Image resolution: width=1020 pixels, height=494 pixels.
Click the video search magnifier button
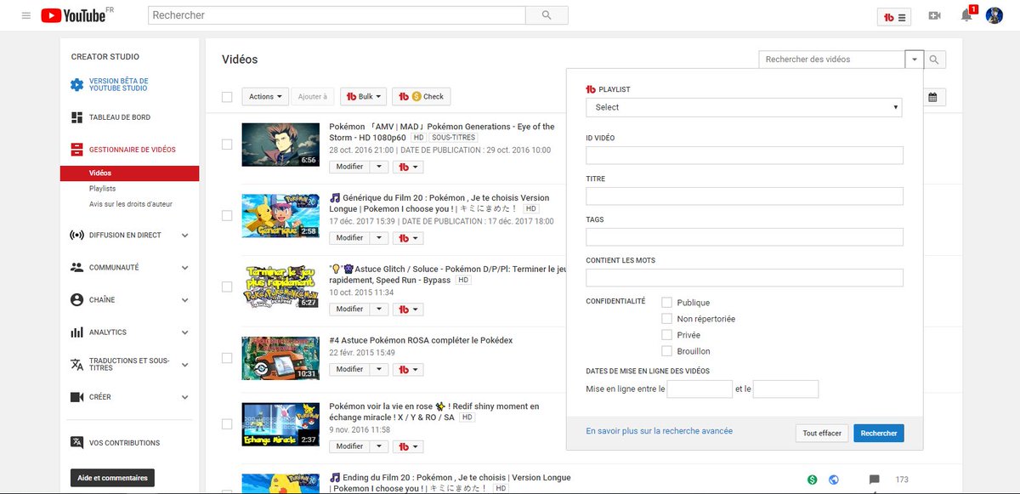pos(934,60)
